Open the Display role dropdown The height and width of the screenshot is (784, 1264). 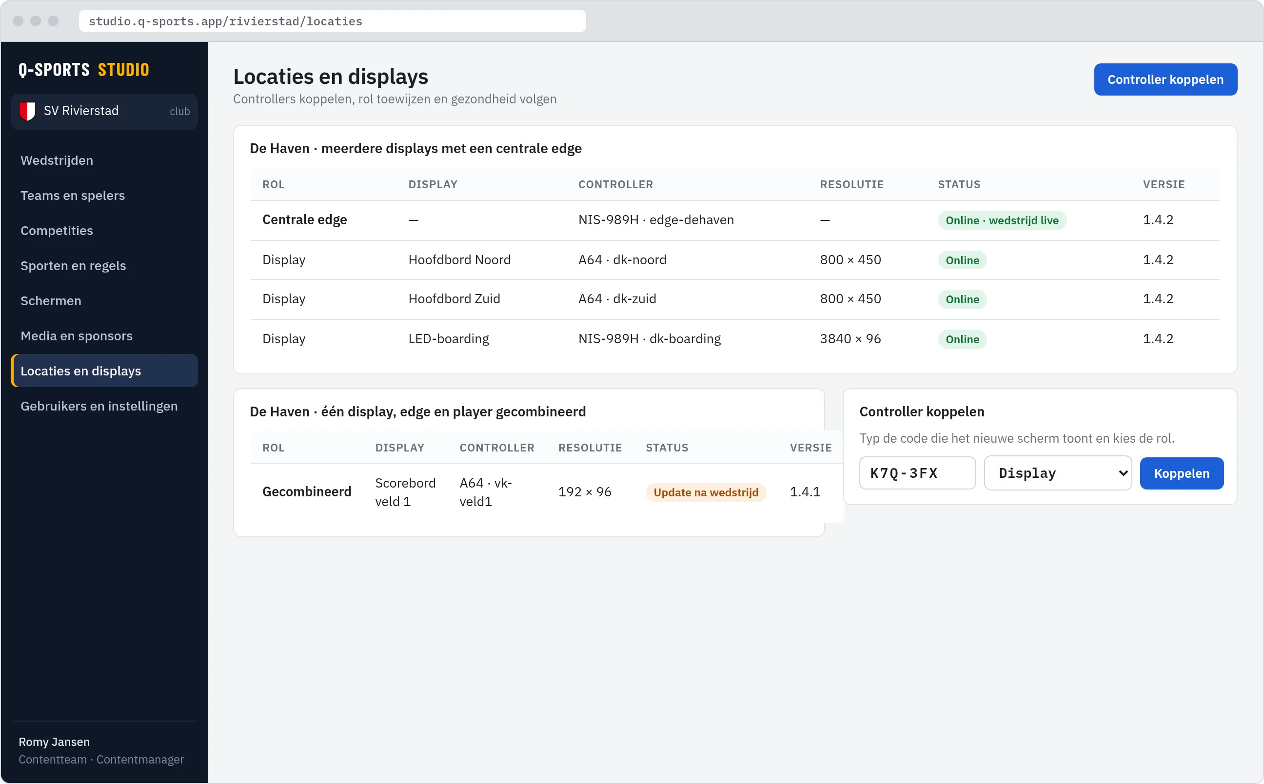pos(1058,473)
